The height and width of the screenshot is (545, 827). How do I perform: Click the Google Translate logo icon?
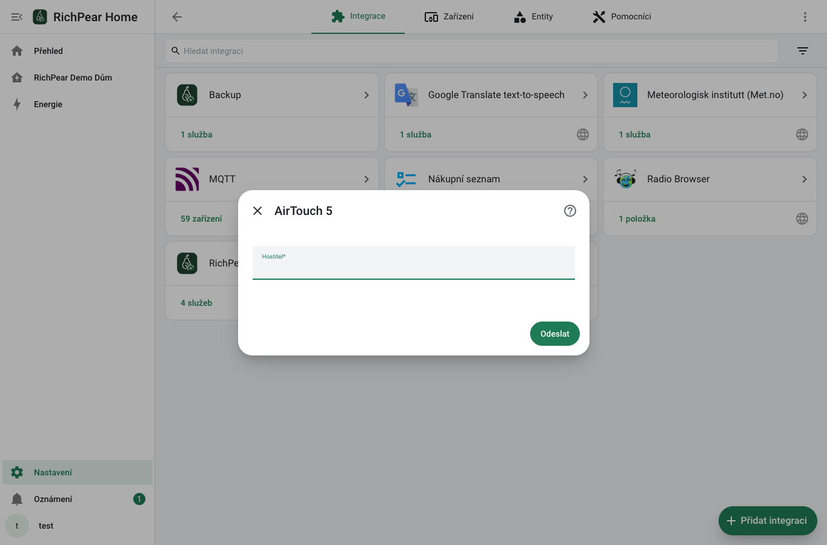tap(407, 95)
